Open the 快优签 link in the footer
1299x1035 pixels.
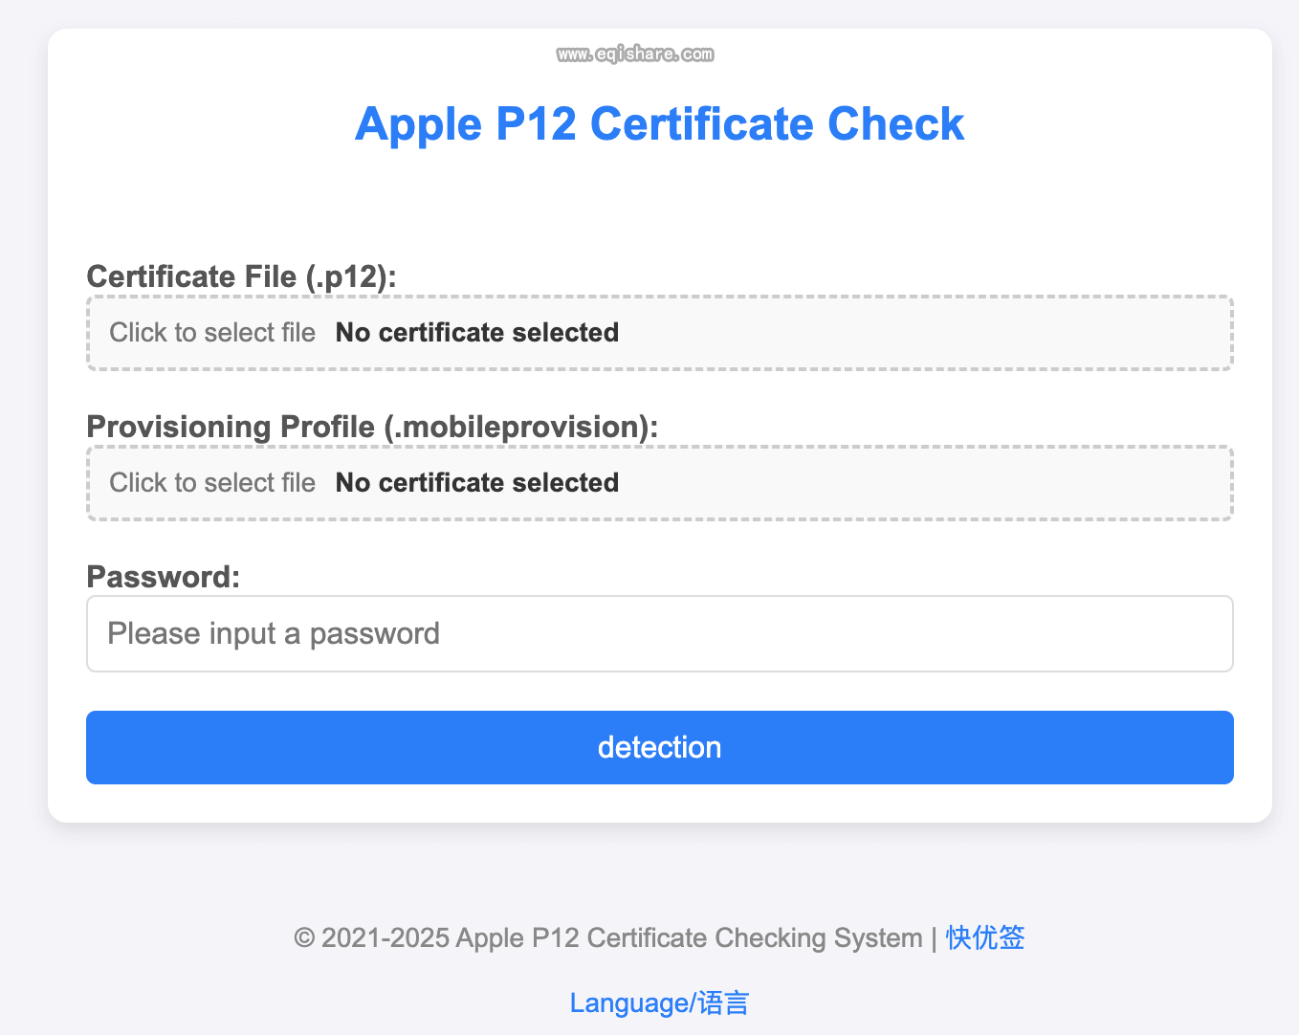[x=983, y=937]
